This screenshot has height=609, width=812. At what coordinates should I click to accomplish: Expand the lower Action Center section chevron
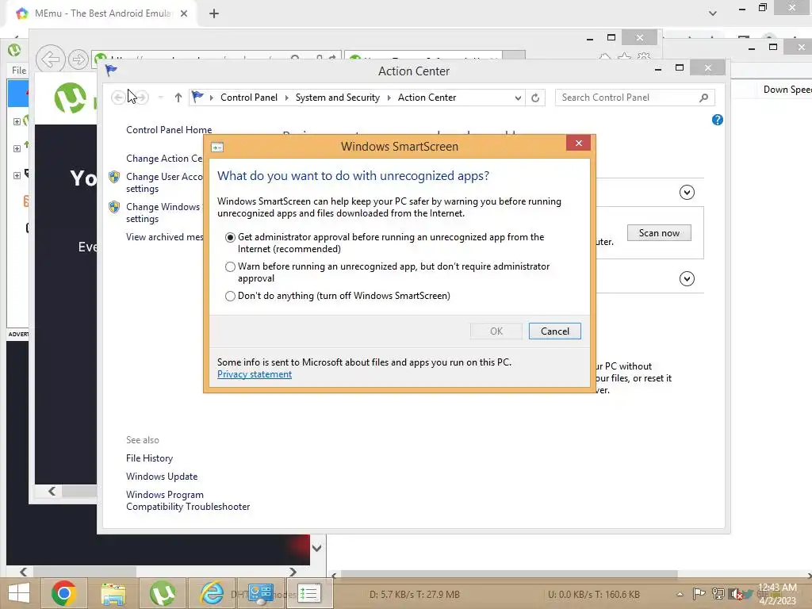point(687,279)
